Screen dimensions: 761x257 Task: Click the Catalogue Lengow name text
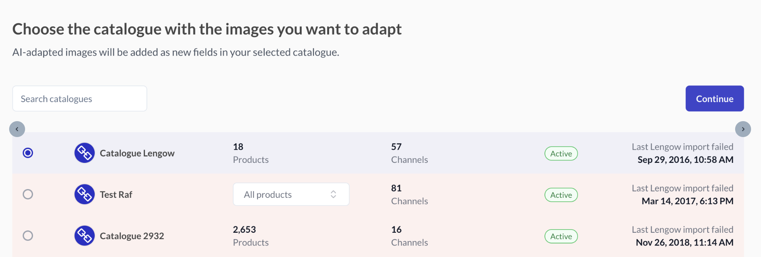pyautogui.click(x=137, y=153)
